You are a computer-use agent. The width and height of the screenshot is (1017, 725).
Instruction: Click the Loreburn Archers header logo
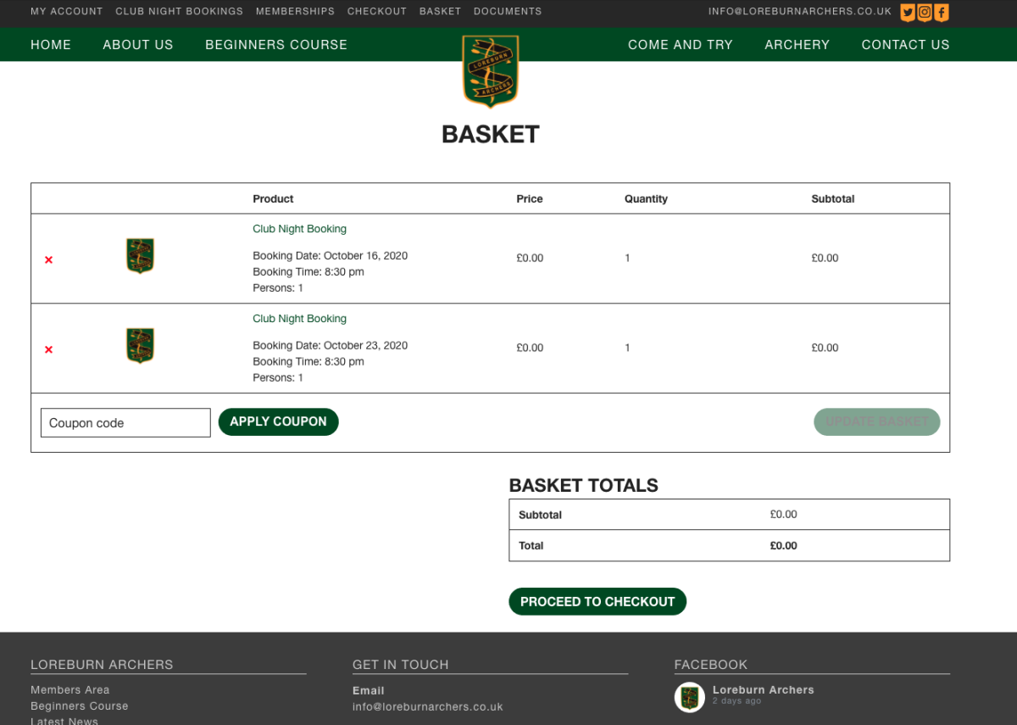490,71
